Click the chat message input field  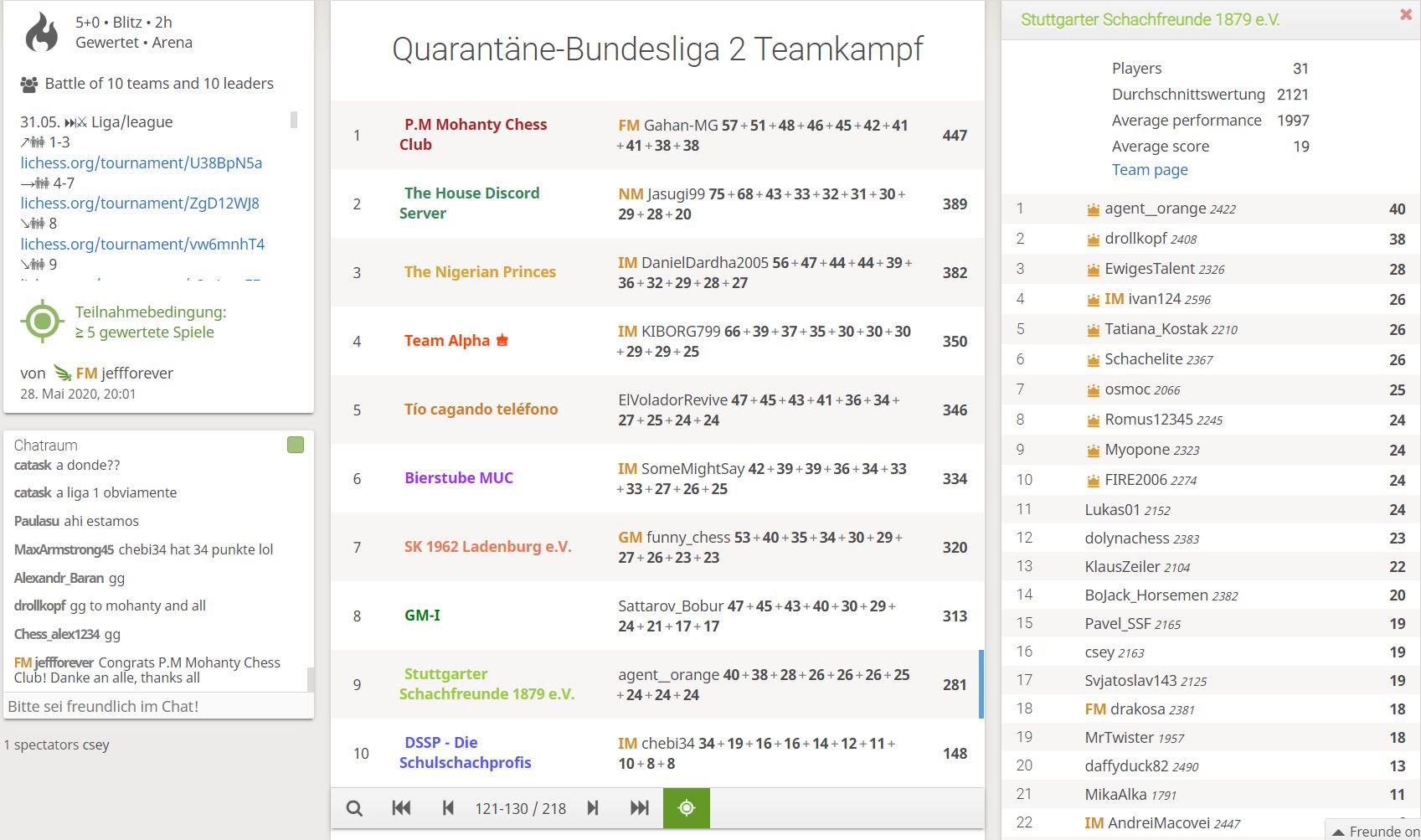pyautogui.click(x=159, y=706)
